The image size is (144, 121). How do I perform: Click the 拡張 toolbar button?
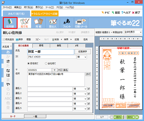77,39
